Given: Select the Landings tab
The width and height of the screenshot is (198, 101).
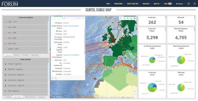Looking at the screenshot, I should coord(8,97).
